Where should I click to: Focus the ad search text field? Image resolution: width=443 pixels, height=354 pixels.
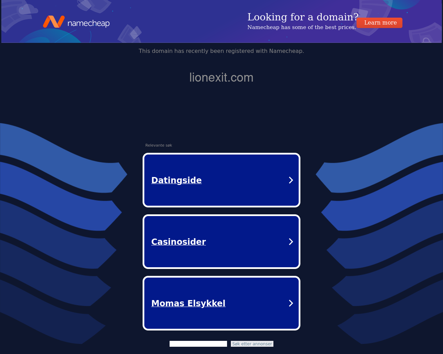coord(198,344)
